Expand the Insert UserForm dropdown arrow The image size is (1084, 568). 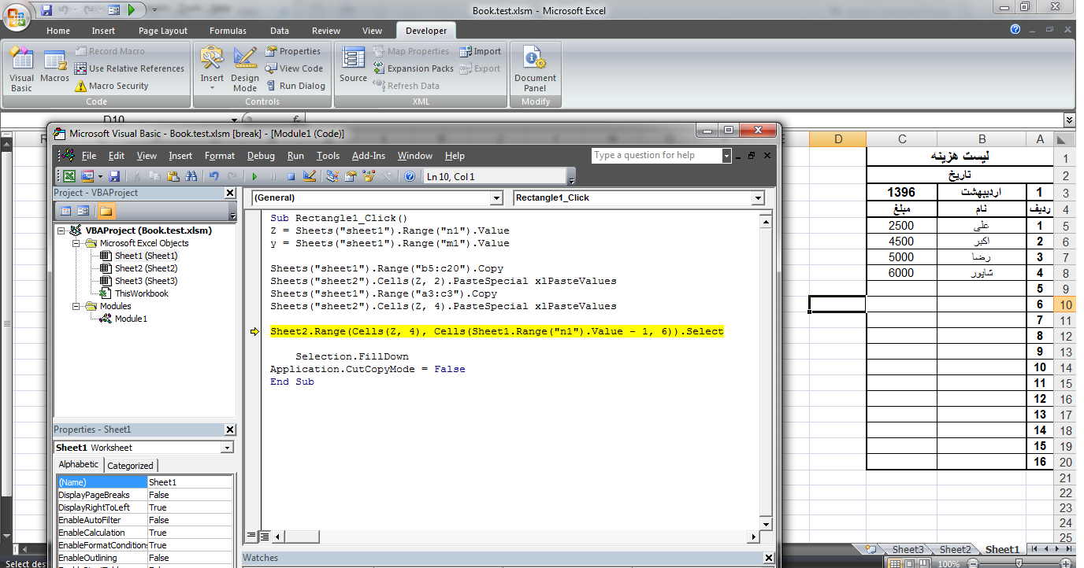(99, 176)
